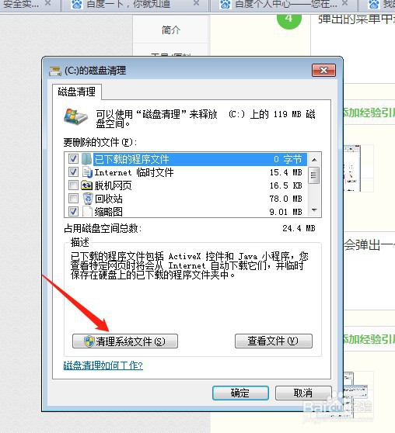Click the disk cleanup title bar icon
Screen dimensions: 395x433
[55, 71]
